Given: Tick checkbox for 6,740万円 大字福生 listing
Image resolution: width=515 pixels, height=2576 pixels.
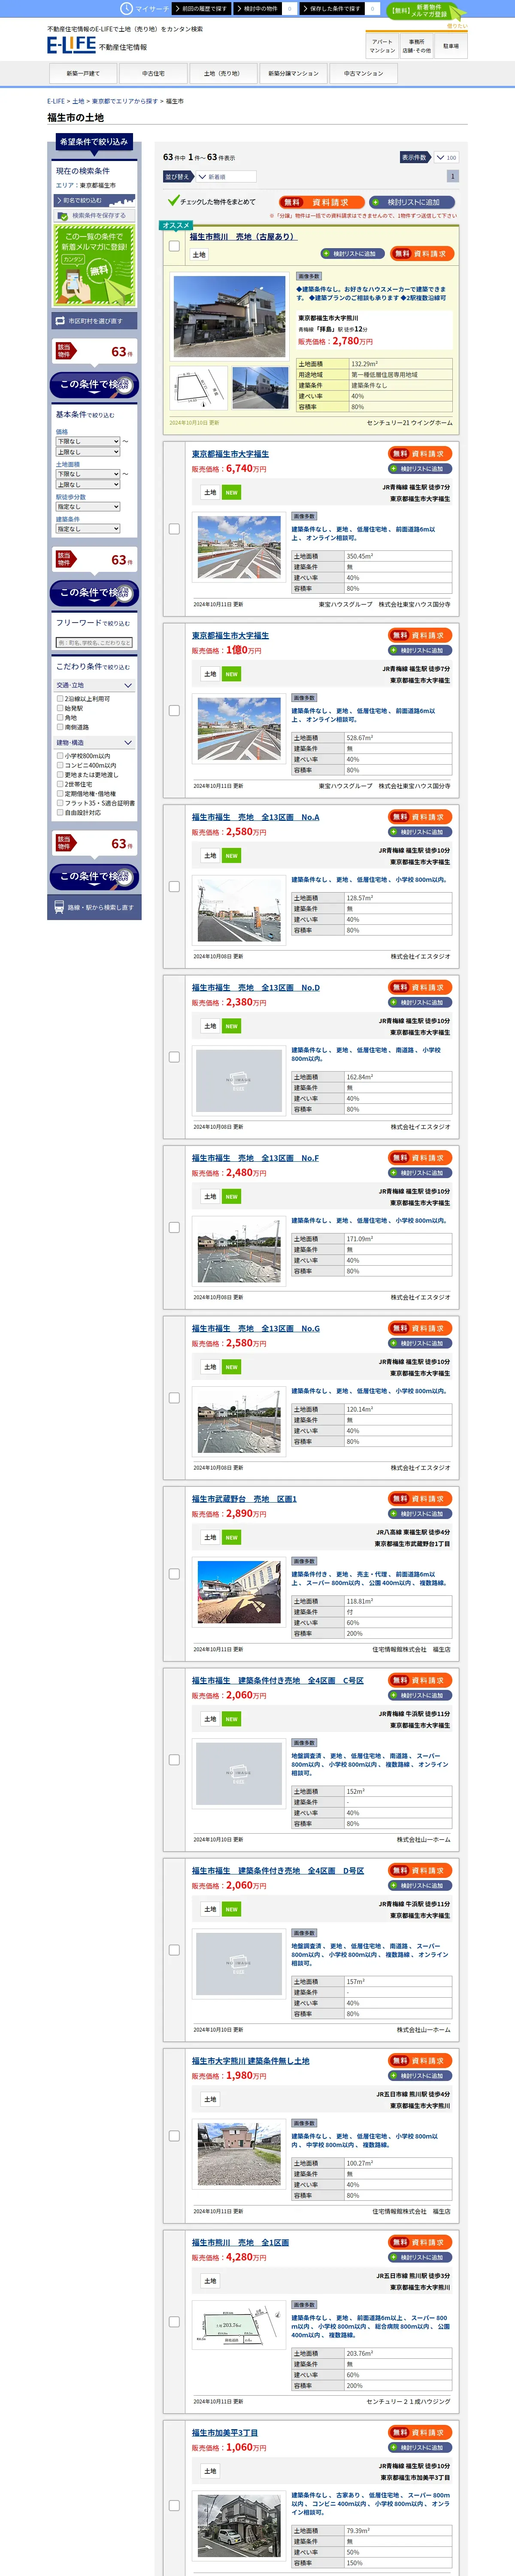Looking at the screenshot, I should (174, 528).
